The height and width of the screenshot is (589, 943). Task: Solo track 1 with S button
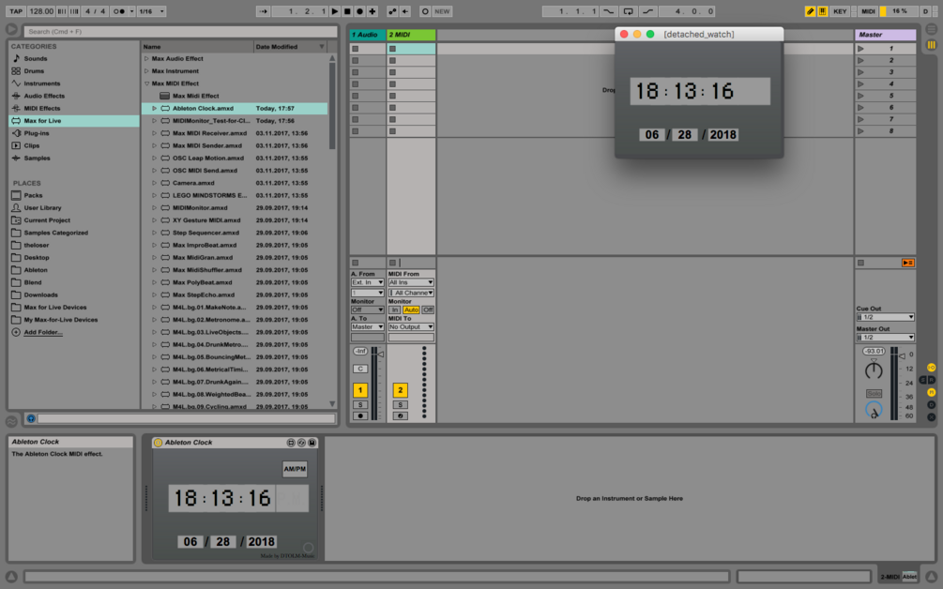coord(360,405)
